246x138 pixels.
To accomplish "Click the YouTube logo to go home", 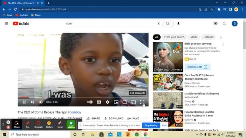I will pos(21,24).
